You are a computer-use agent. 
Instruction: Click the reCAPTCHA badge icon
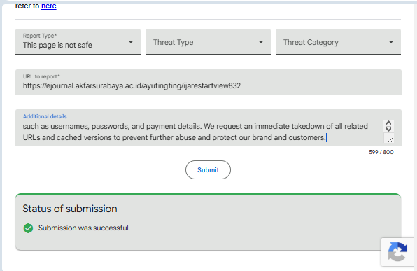click(x=397, y=251)
